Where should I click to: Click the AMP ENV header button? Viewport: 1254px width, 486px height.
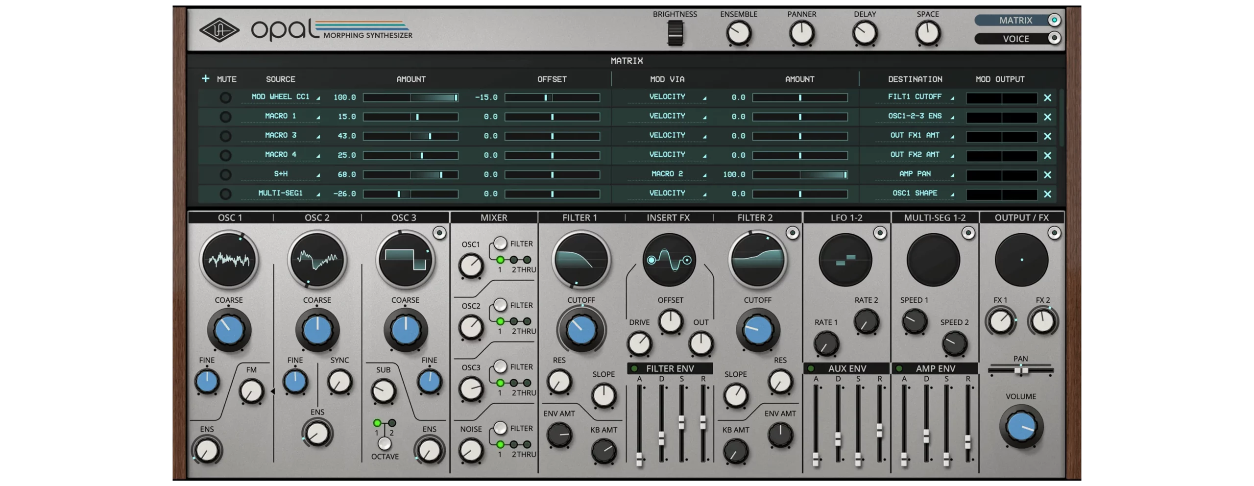pos(935,368)
